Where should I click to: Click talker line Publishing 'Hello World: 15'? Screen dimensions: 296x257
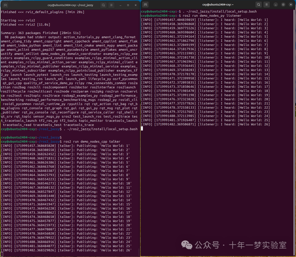tap(66, 204)
